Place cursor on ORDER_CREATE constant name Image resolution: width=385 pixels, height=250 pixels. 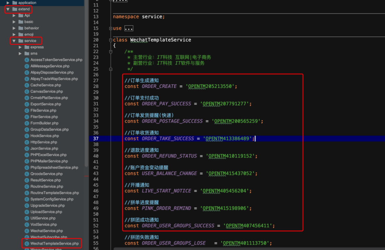click(159, 86)
